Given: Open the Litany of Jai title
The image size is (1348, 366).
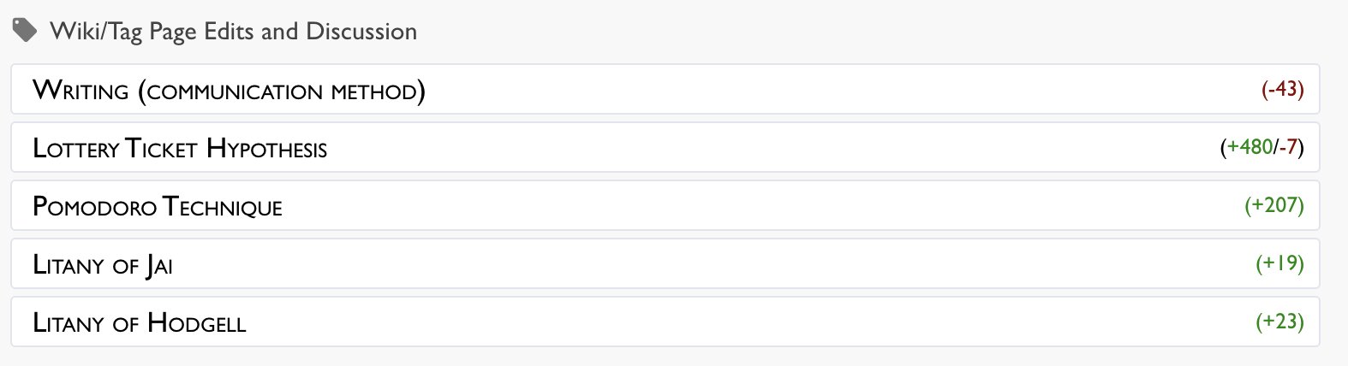Looking at the screenshot, I should (x=103, y=265).
